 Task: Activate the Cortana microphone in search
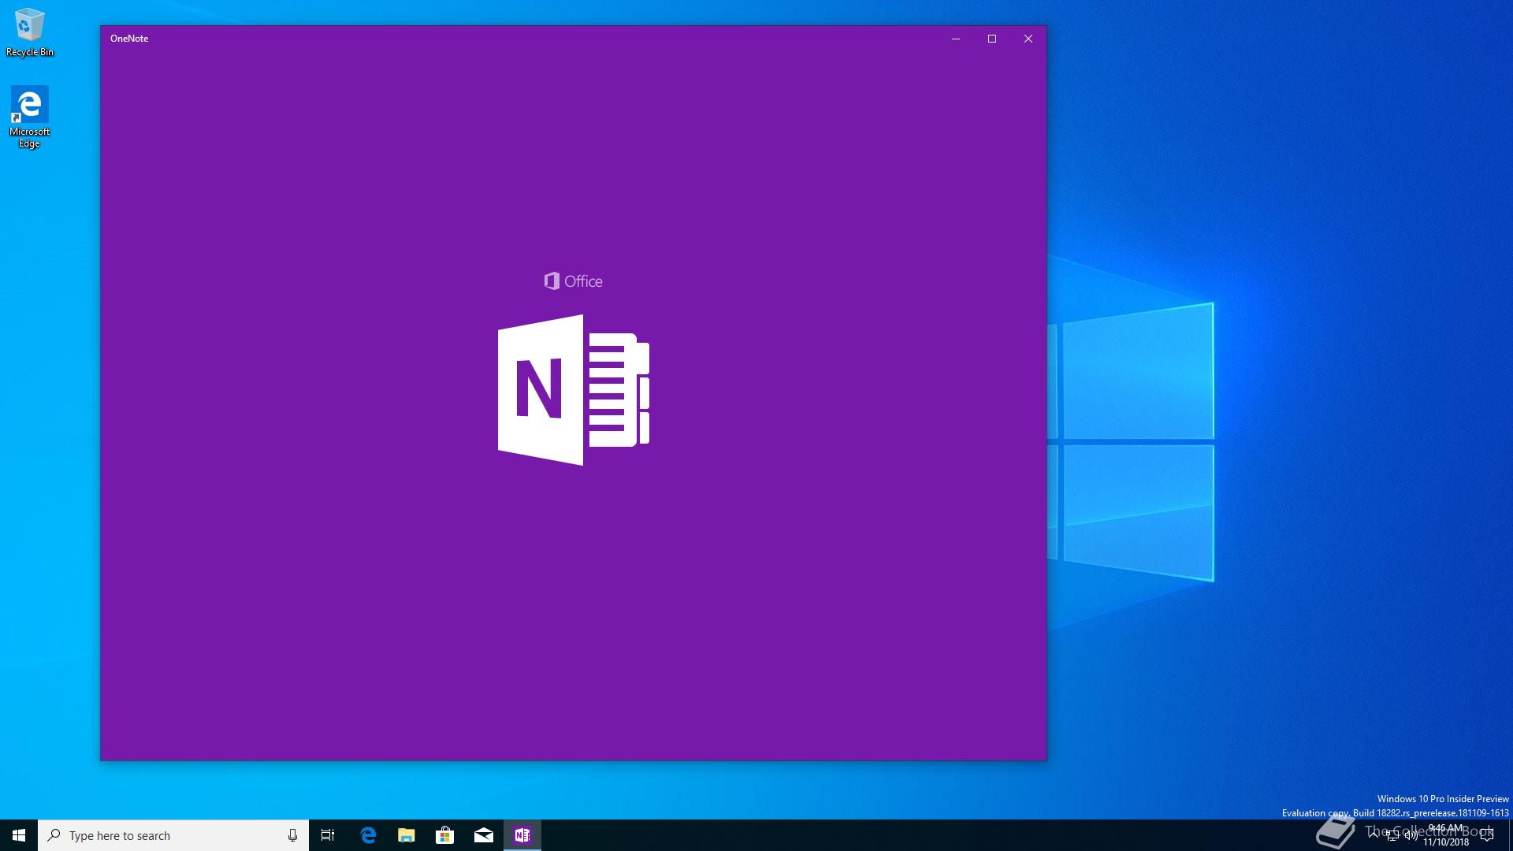pos(292,835)
